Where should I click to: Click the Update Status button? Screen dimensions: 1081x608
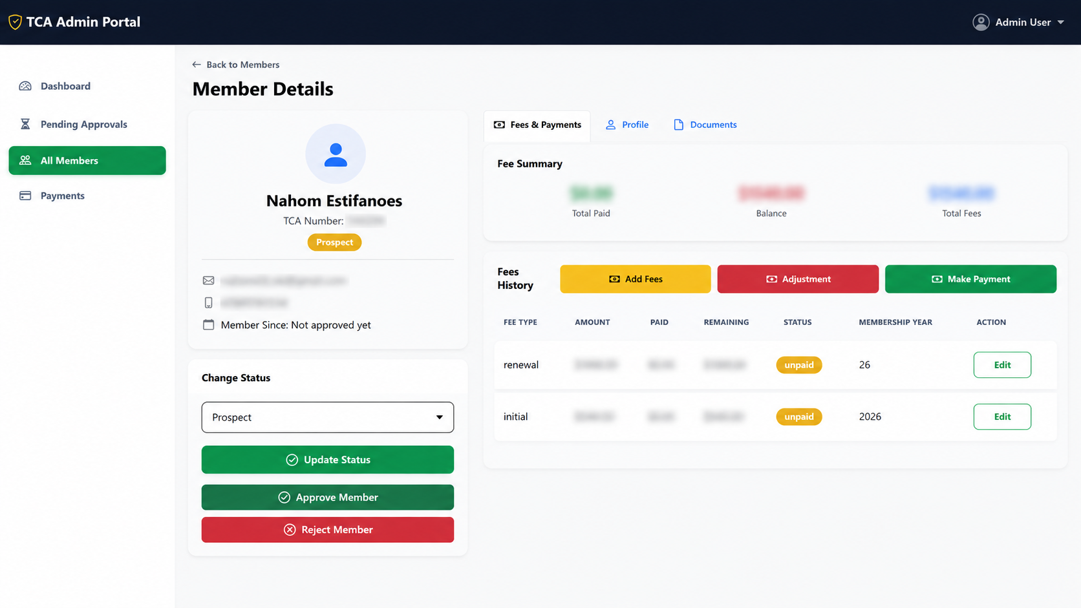pos(328,460)
